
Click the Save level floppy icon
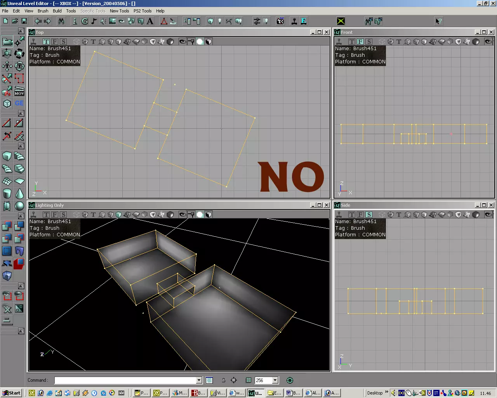pos(24,21)
